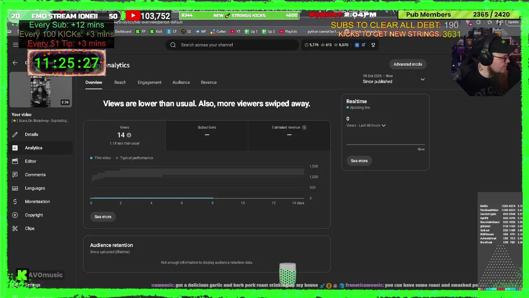Click the 'This video' chart legend
Viewport: 529px width, 298px height.
pyautogui.click(x=100, y=158)
